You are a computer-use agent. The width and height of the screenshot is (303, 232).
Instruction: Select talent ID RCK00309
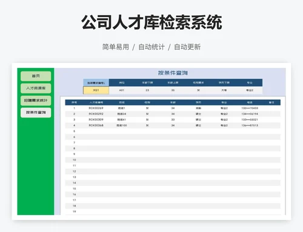tap(96, 119)
